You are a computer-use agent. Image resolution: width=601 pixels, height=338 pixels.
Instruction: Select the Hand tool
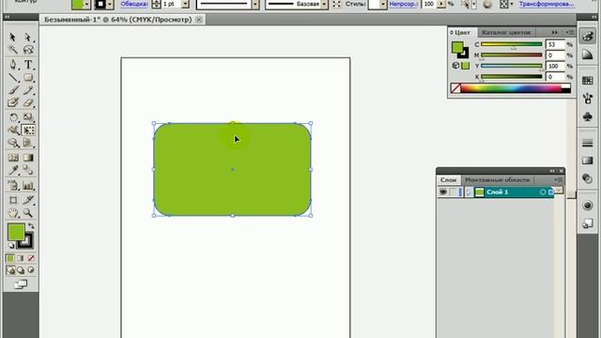point(12,213)
